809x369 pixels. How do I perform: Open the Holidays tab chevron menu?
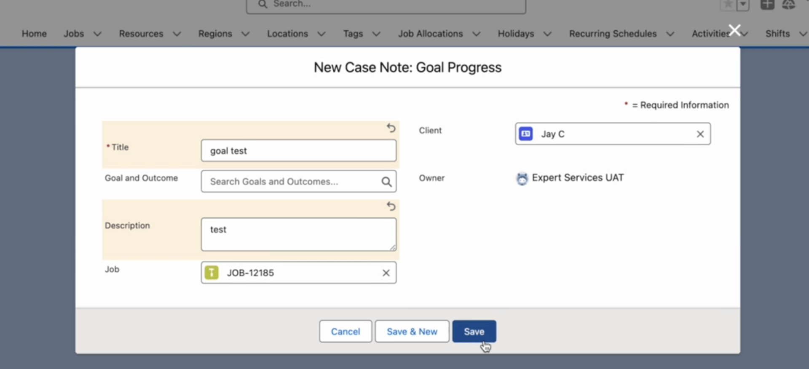[547, 34]
